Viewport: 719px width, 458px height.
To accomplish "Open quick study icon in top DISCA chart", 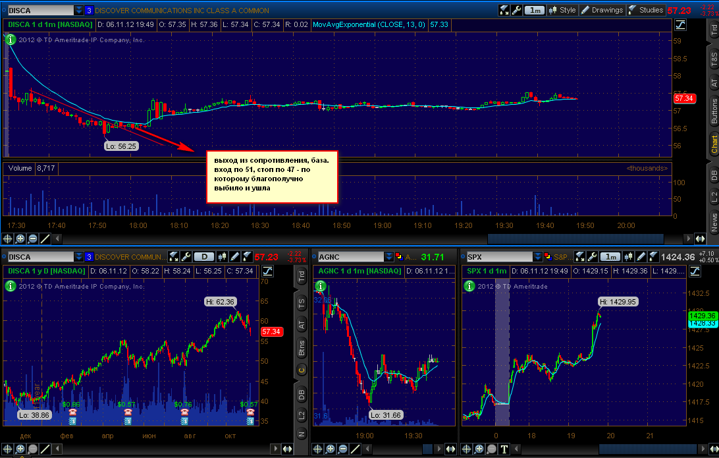I will (x=504, y=10).
